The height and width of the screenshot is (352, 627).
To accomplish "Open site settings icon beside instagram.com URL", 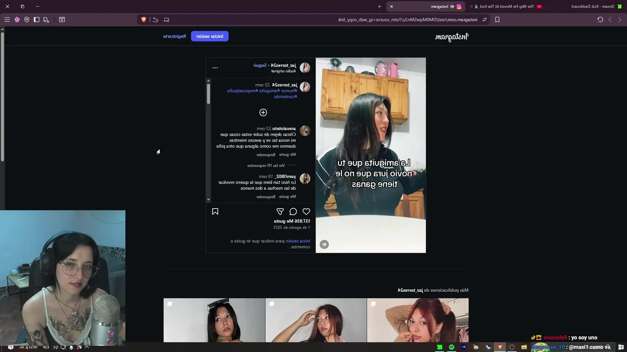I will point(484,20).
